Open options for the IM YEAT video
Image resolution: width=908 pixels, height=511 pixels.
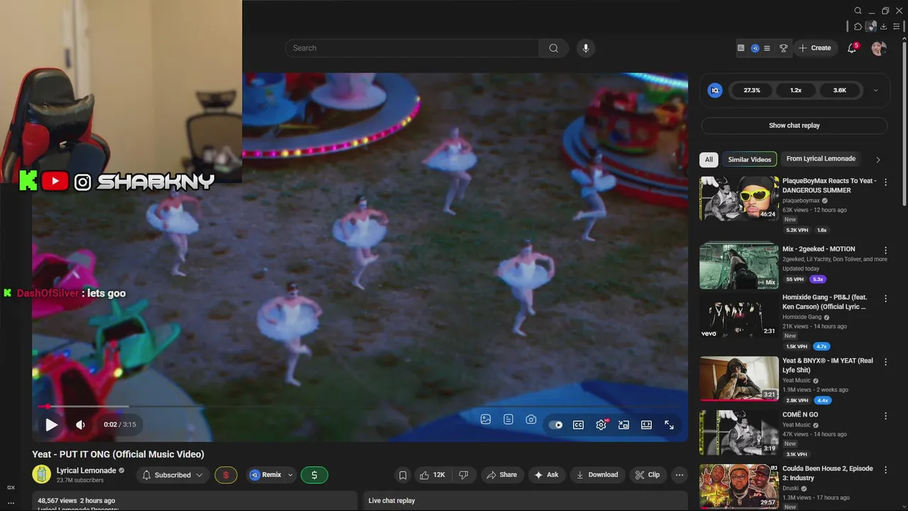pyautogui.click(x=885, y=362)
